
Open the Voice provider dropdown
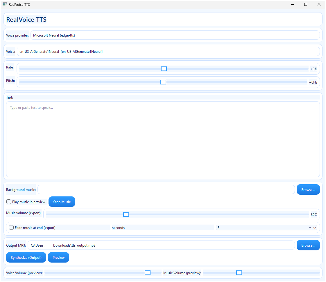tap(175, 35)
